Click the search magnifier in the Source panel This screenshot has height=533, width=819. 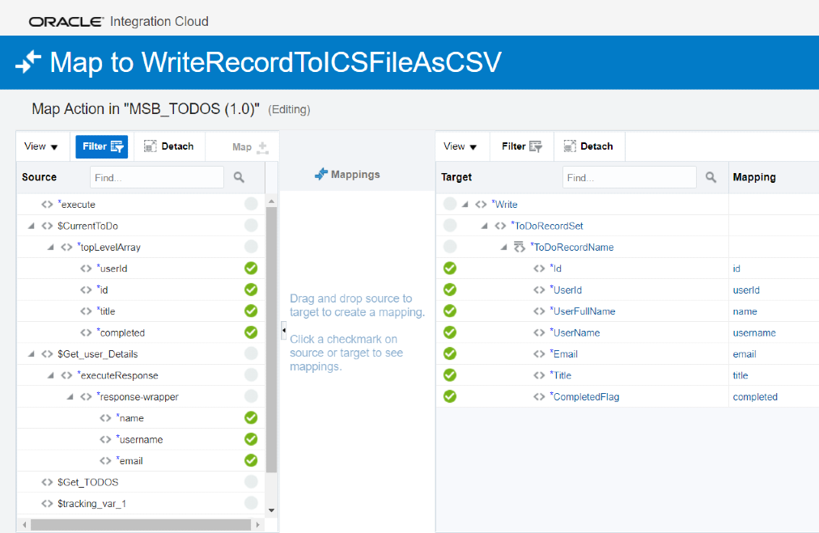click(x=238, y=176)
